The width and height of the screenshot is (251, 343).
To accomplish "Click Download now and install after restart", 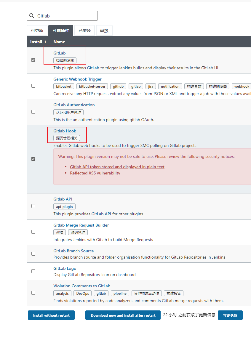I will coord(123,315).
